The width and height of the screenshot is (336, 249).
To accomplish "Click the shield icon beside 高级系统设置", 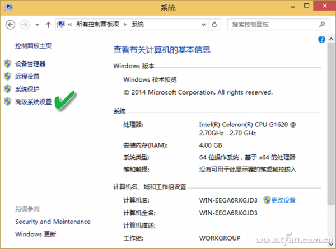I will [8, 102].
